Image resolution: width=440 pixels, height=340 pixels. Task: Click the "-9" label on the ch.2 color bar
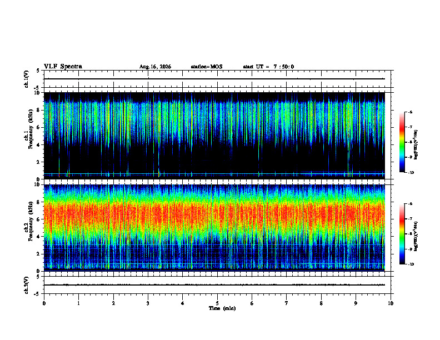pyautogui.click(x=410, y=249)
